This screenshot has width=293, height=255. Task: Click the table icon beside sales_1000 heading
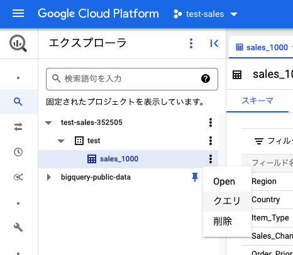(x=237, y=75)
